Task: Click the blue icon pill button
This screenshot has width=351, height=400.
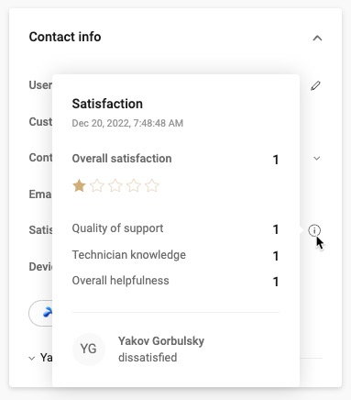Action: tap(41, 313)
